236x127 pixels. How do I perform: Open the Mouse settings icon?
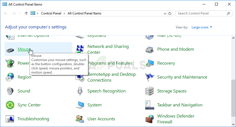tap(10, 50)
